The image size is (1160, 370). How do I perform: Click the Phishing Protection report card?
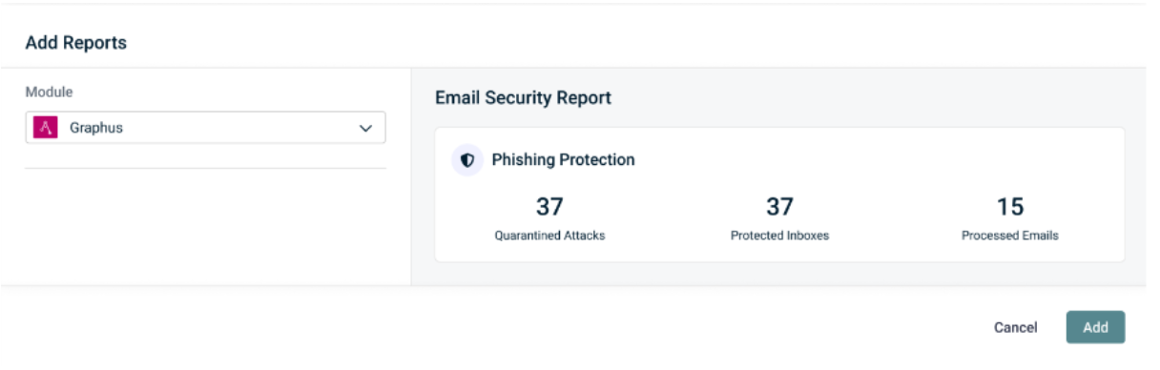(779, 195)
